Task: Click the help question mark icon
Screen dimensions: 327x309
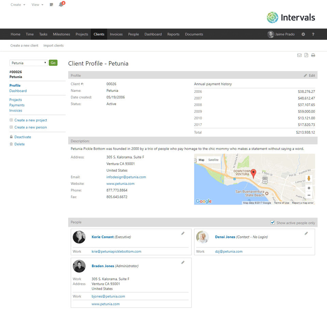Action: coord(313,34)
